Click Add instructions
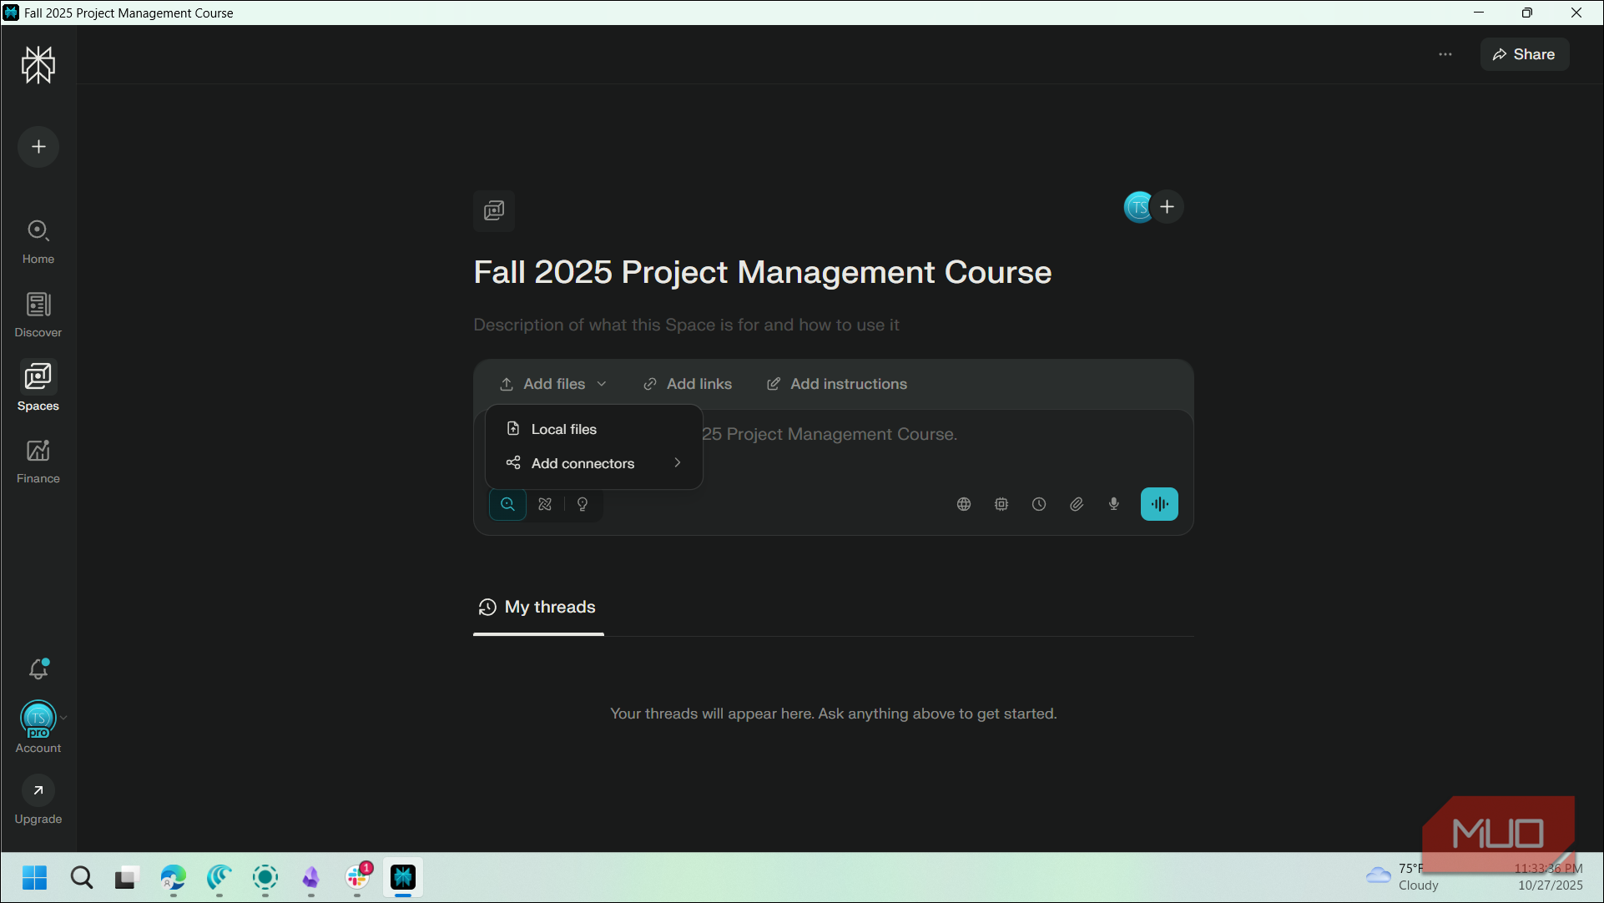The width and height of the screenshot is (1604, 903). [836, 384]
